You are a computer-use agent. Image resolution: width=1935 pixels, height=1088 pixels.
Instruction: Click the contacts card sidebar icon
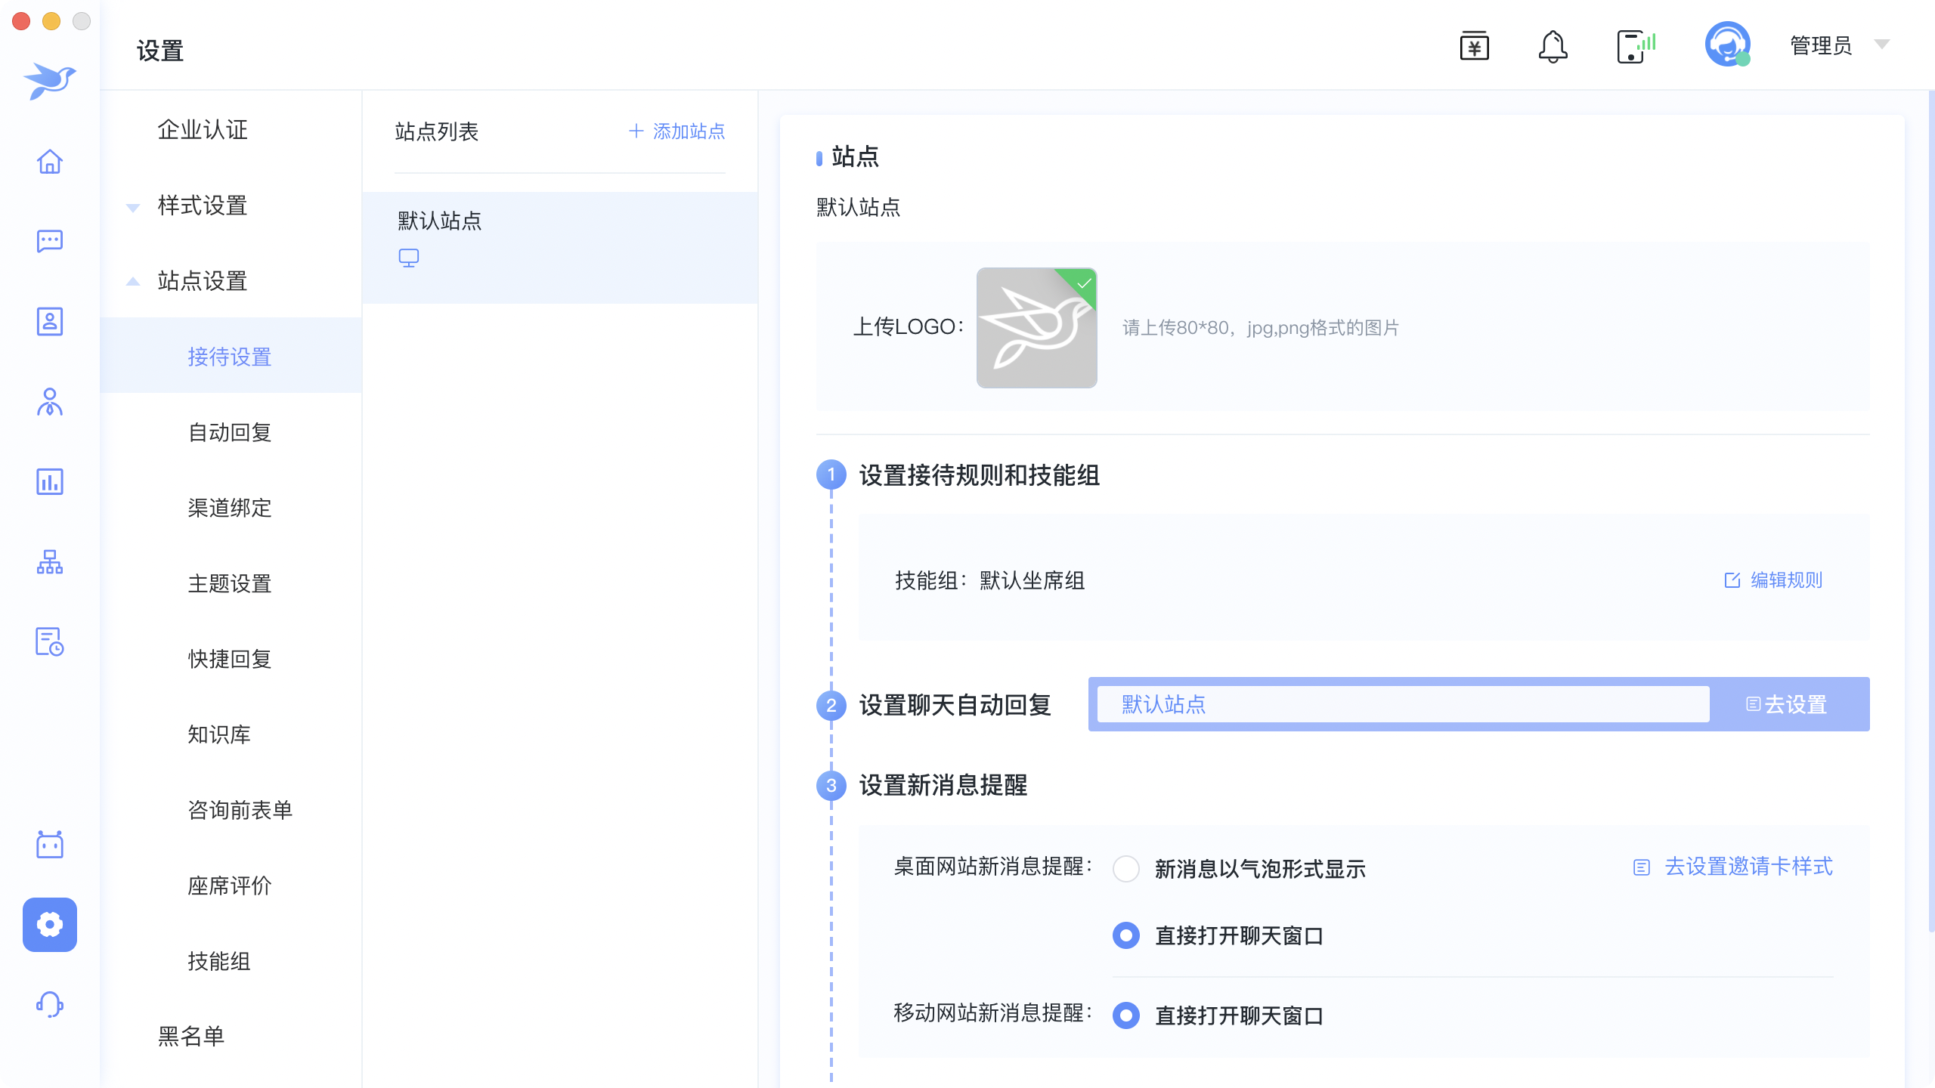50,321
